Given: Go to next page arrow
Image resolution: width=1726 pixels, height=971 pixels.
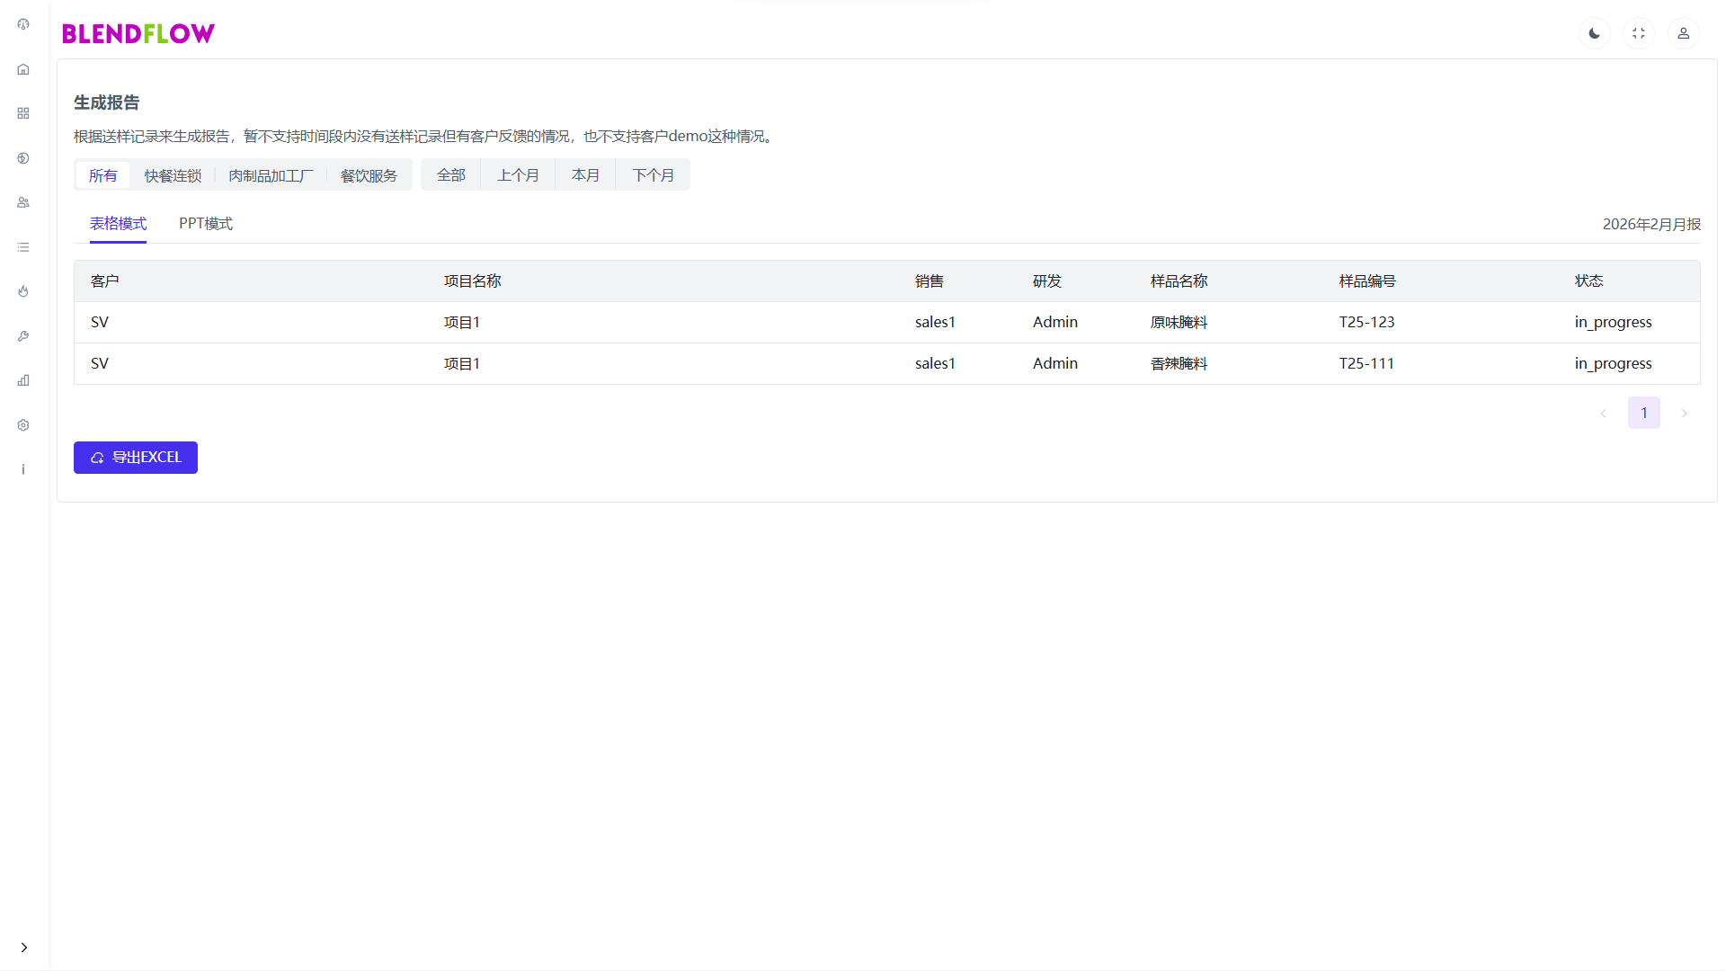Looking at the screenshot, I should point(1684,414).
